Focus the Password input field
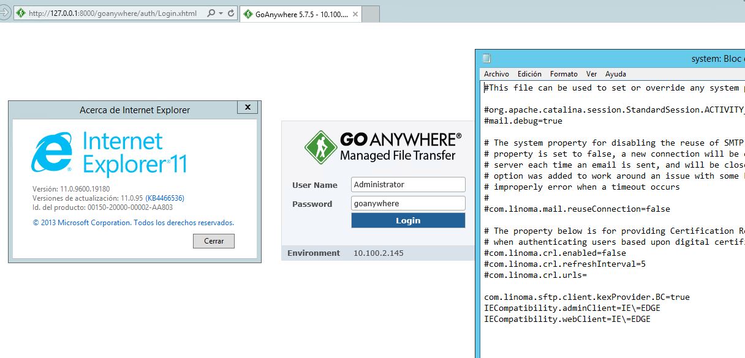 pos(409,204)
